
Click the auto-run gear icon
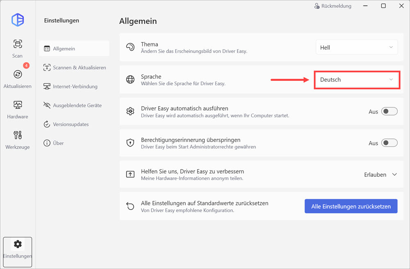[130, 112]
